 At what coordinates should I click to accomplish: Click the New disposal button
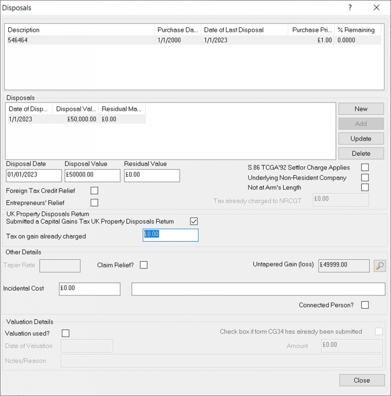click(361, 109)
